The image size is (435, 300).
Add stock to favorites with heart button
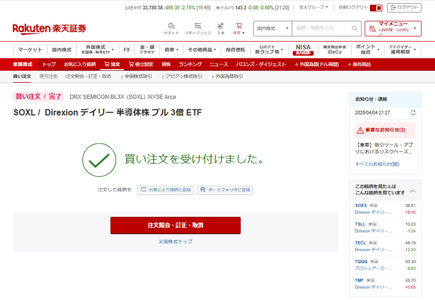pos(166,190)
